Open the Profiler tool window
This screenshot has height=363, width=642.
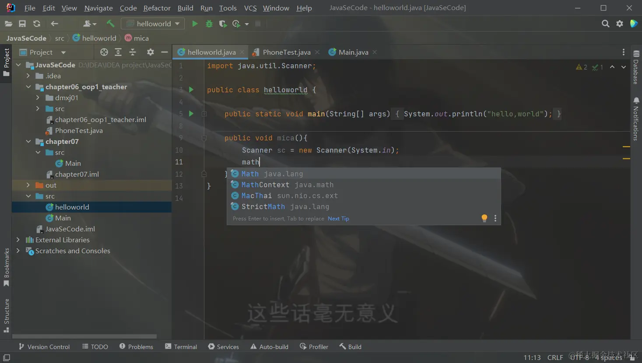click(x=314, y=347)
